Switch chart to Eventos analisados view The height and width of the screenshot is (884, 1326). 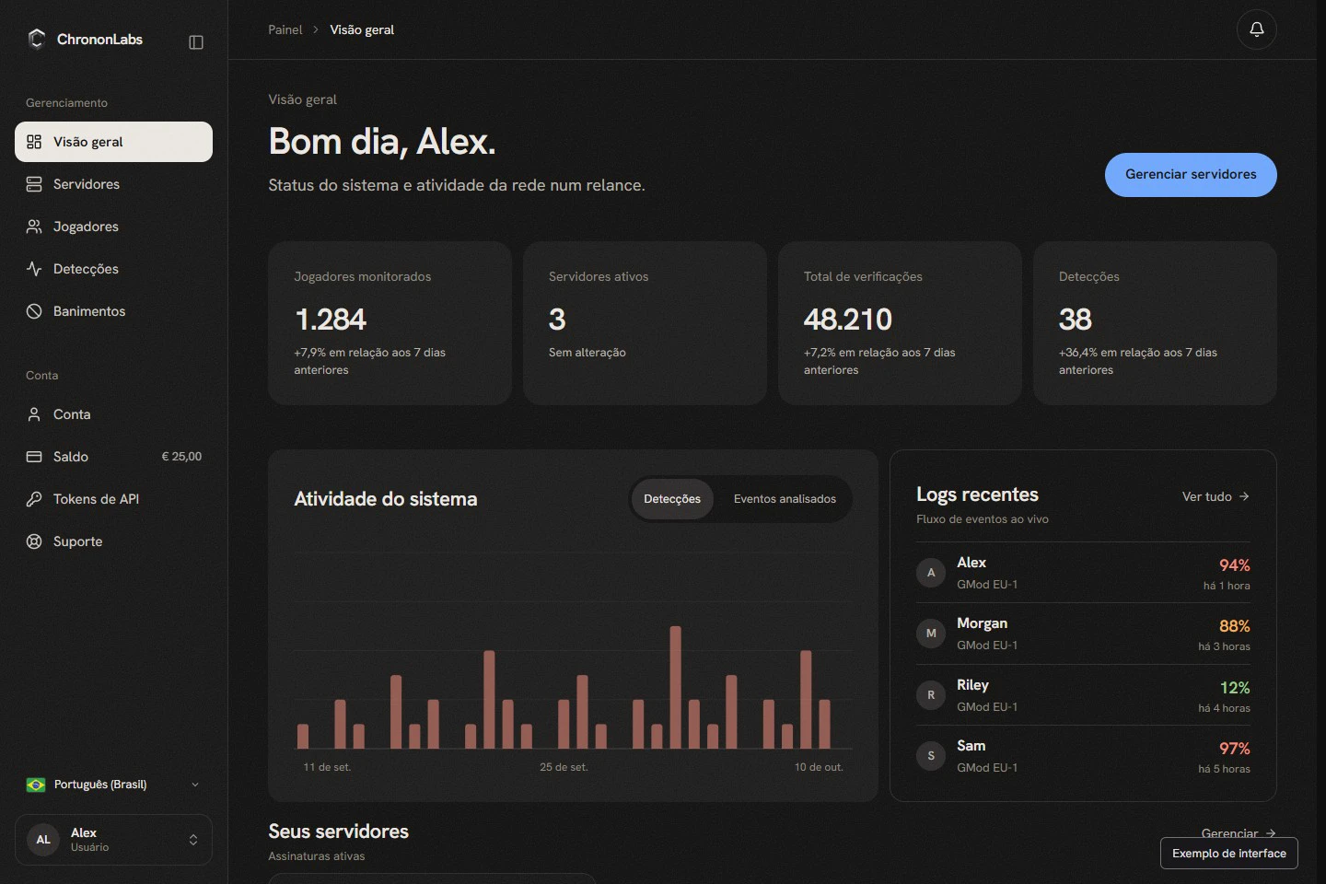(x=785, y=499)
